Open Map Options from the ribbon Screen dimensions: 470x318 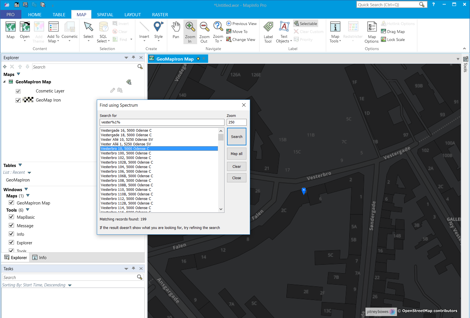(x=372, y=32)
